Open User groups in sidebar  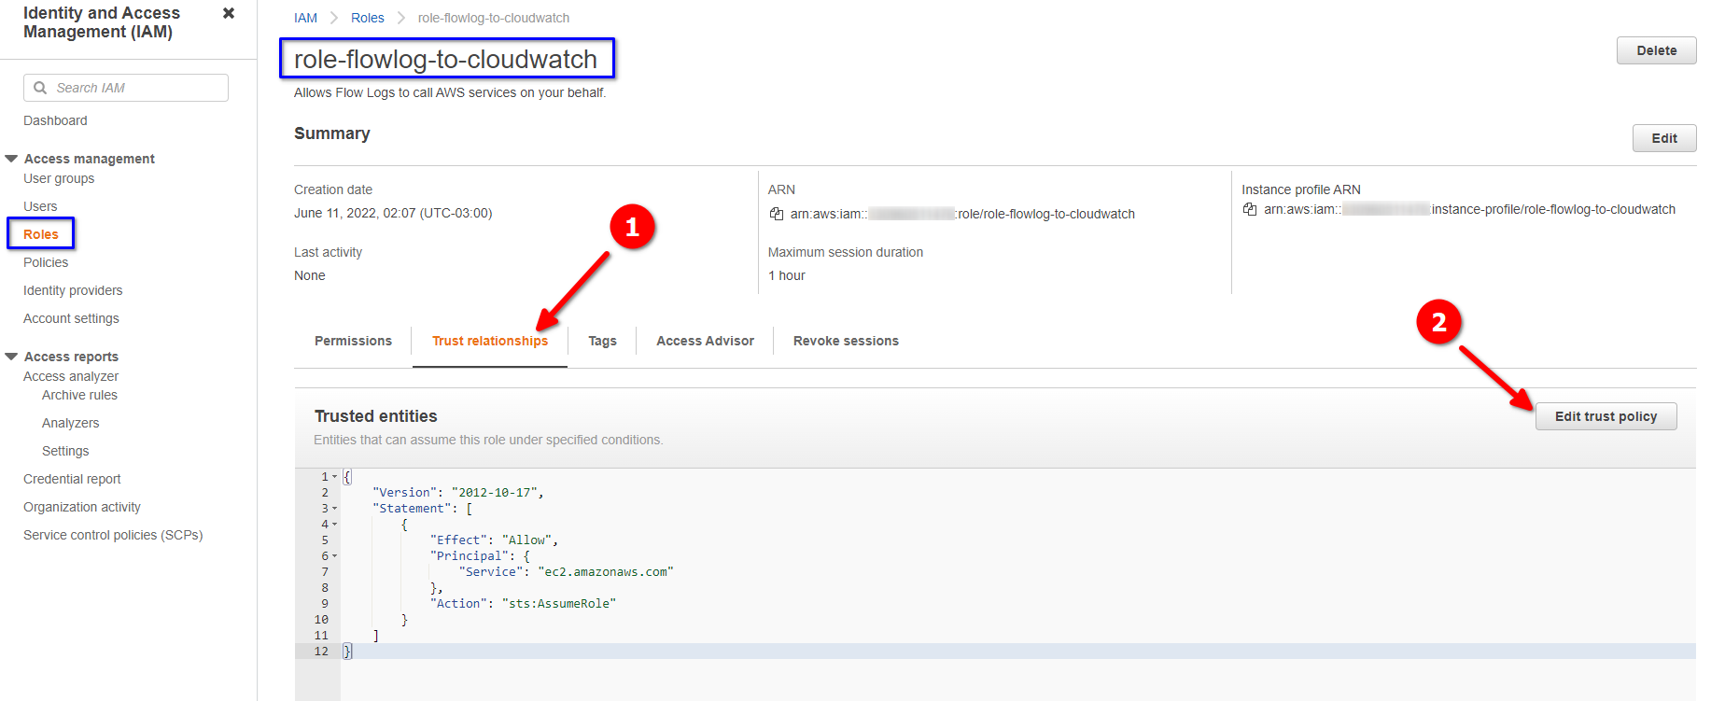pyautogui.click(x=59, y=178)
